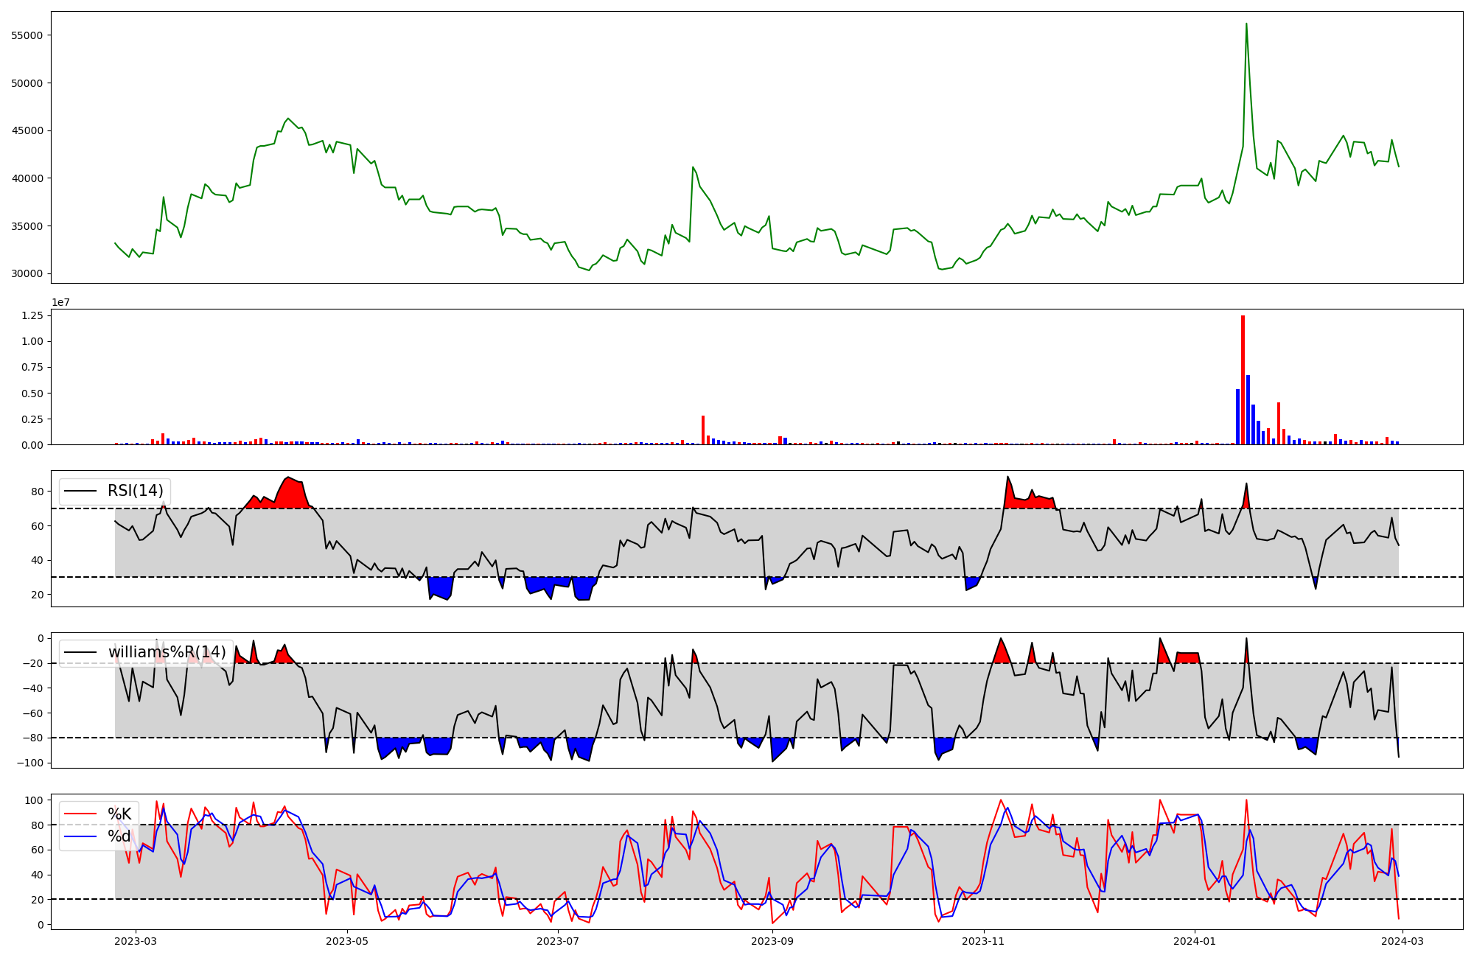This screenshot has height=958, width=1474.
Task: Click the 2023-09 x-axis date label
Action: [772, 941]
